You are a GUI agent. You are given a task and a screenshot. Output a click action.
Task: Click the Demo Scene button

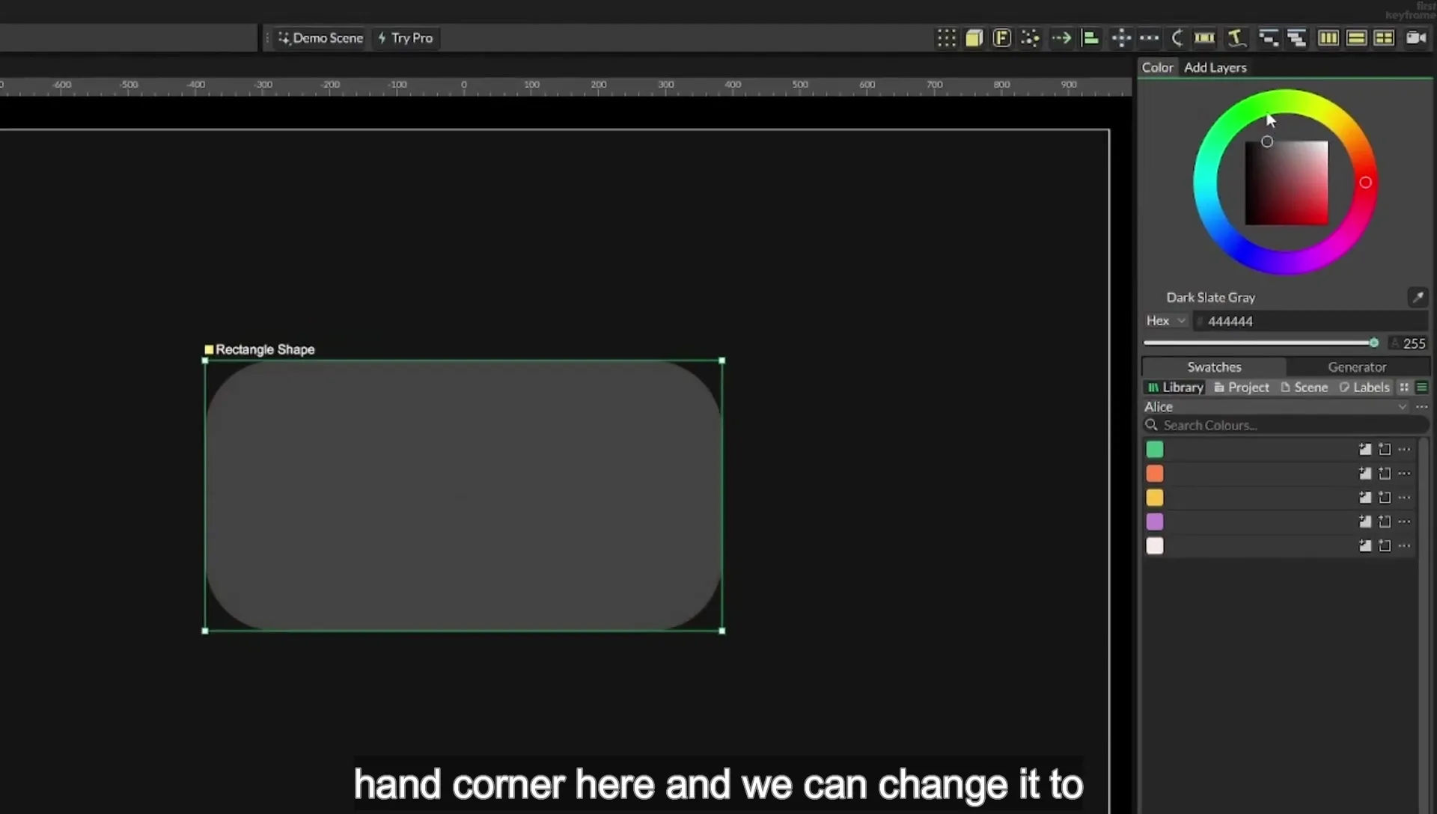coord(321,38)
